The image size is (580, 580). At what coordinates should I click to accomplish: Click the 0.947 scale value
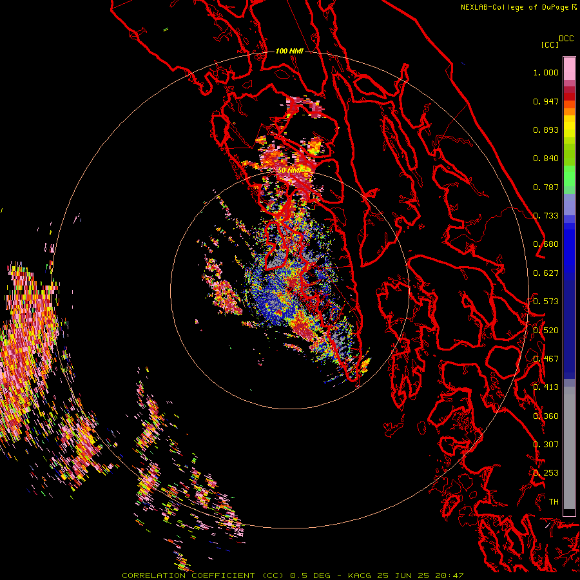[x=546, y=101]
